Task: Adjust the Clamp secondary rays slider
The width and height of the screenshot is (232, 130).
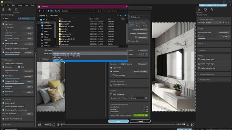Action: coord(19,55)
